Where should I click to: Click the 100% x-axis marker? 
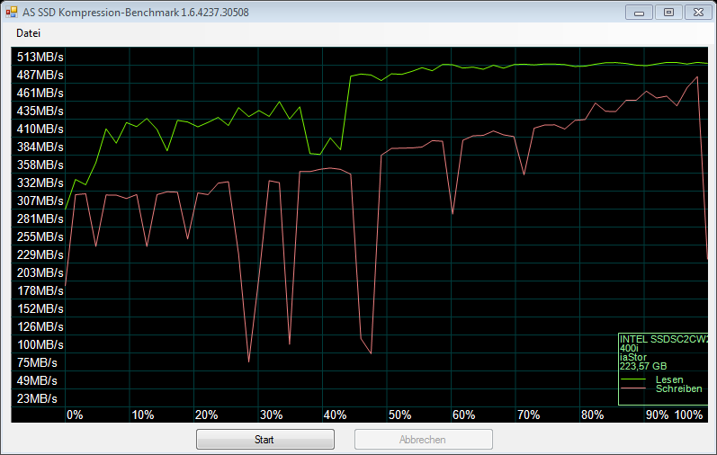click(688, 415)
